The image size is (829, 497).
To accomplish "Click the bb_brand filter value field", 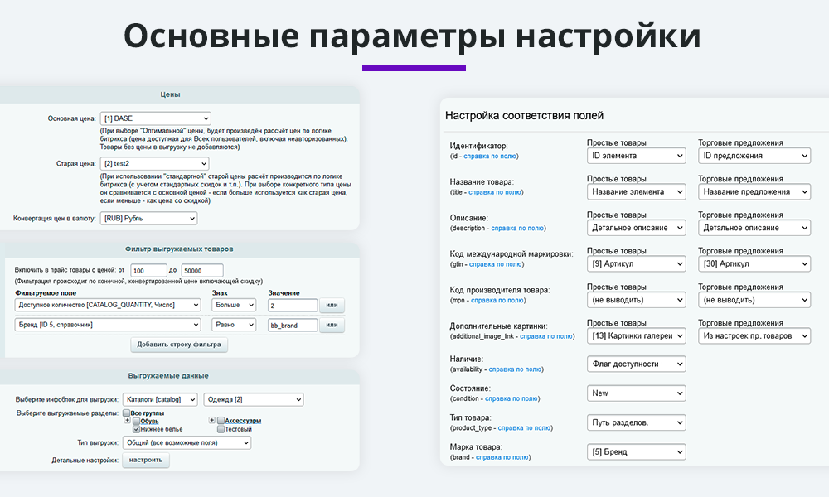I will pos(293,326).
